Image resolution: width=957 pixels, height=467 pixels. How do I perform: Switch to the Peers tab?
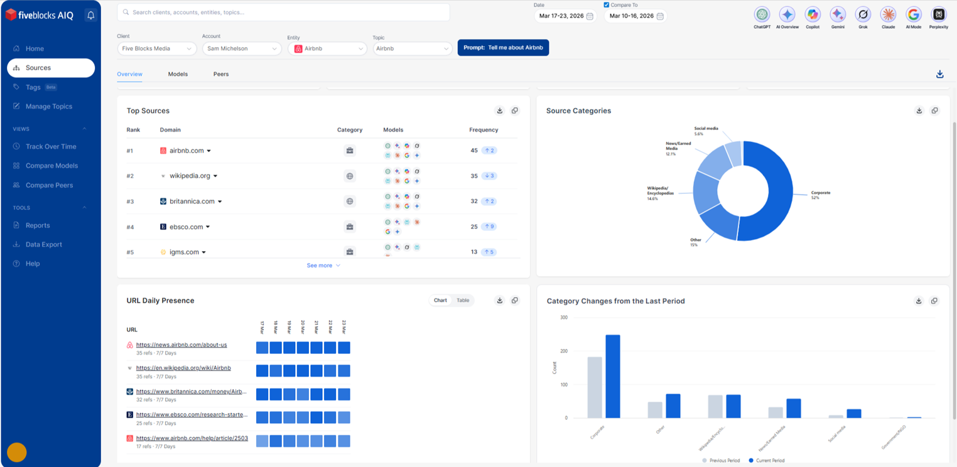(221, 74)
